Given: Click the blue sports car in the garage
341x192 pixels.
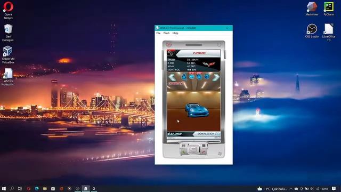Looking at the screenshot, I should pyautogui.click(x=197, y=110).
